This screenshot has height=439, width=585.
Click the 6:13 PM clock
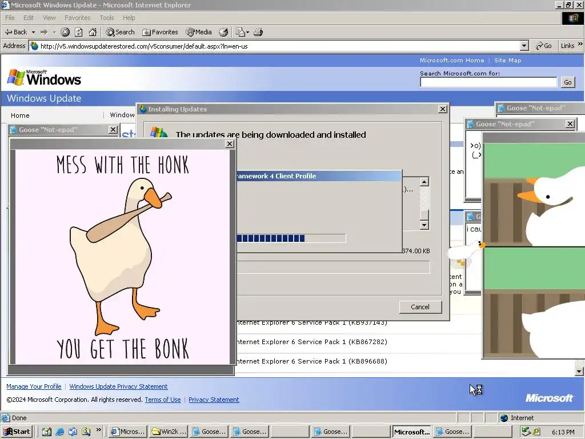(563, 432)
